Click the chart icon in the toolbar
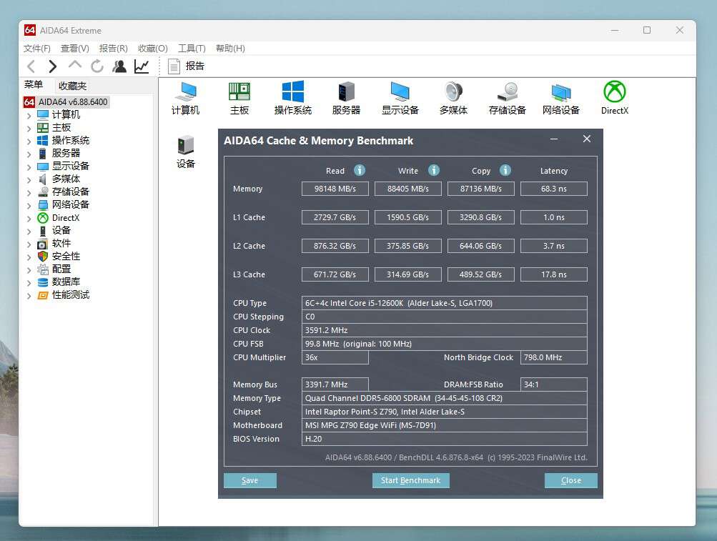The image size is (717, 541). coord(142,66)
